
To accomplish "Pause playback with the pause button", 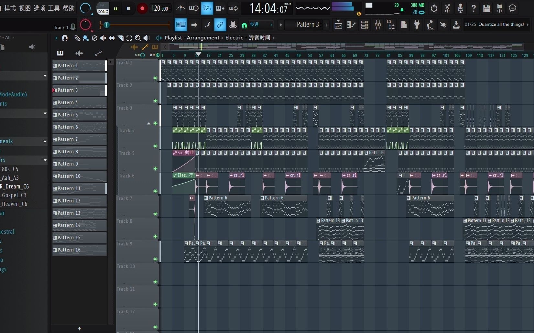I will pyautogui.click(x=115, y=9).
